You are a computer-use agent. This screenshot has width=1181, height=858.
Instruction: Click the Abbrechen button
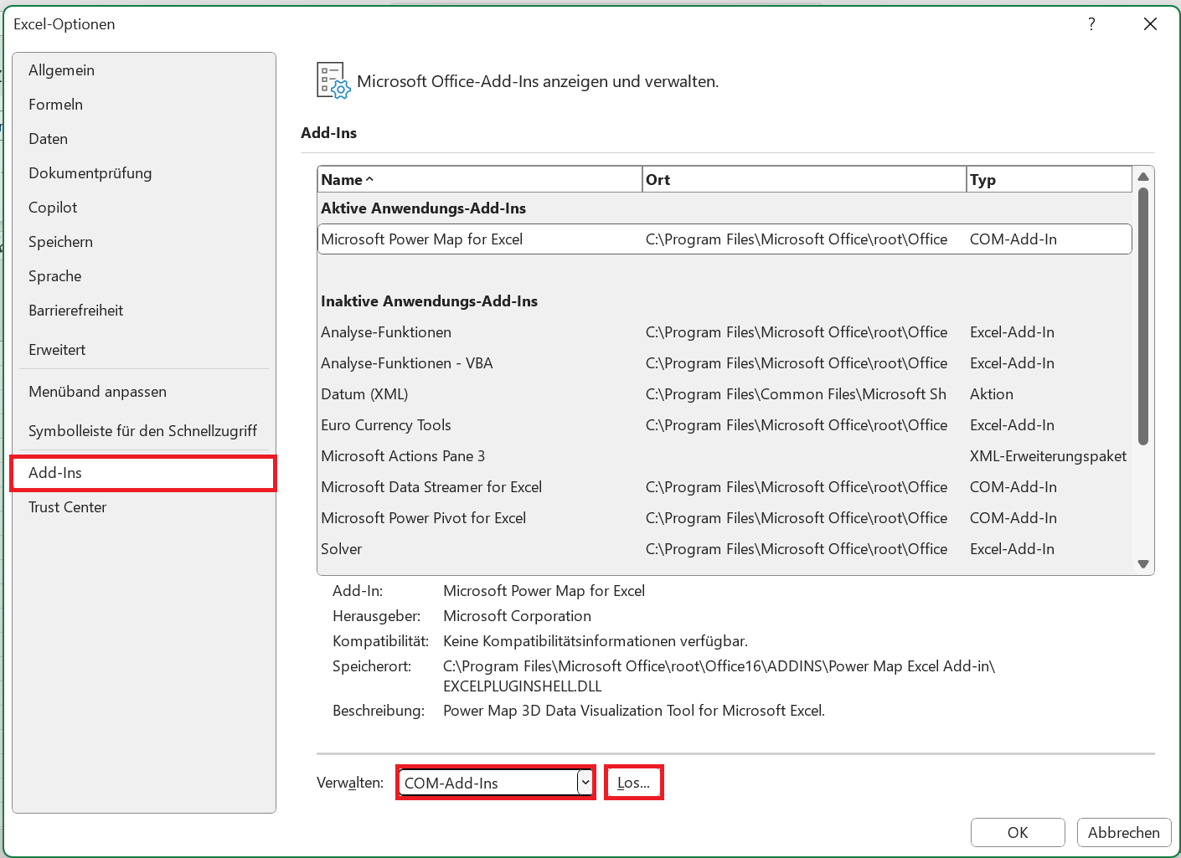1124,833
